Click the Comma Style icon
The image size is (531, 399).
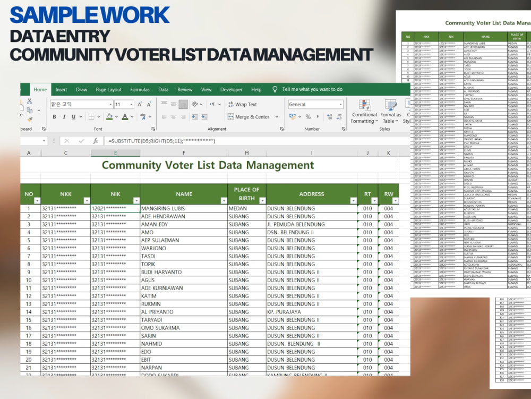tap(318, 117)
